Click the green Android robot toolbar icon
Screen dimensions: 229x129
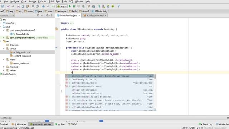[x=113, y=6]
